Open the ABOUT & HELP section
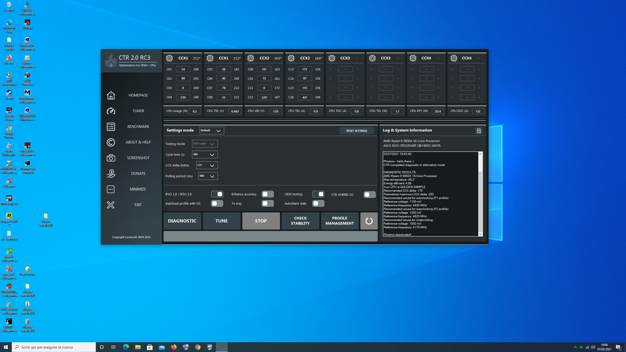Viewport: 626px width, 352px height. 112,142
